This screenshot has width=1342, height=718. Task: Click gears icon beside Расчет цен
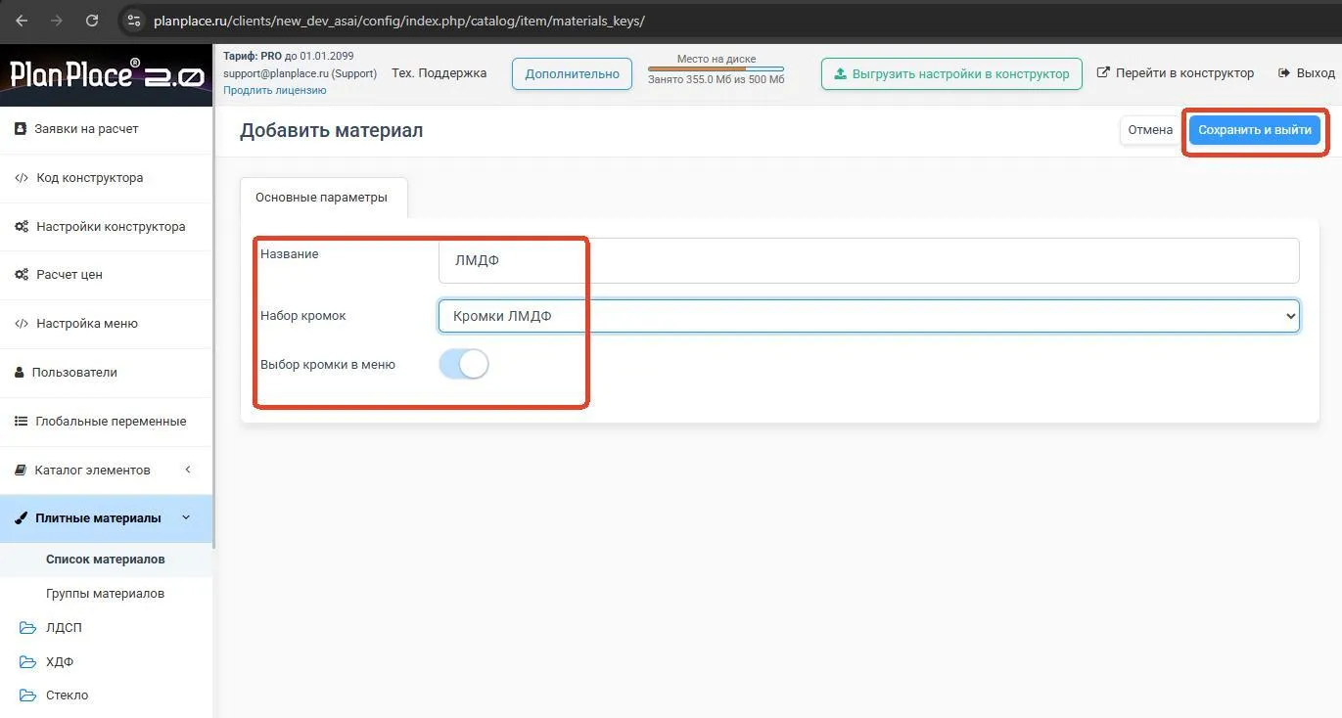click(x=22, y=275)
